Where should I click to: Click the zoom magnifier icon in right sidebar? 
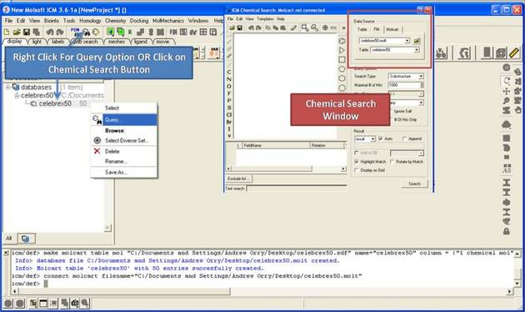pyautogui.click(x=507, y=101)
